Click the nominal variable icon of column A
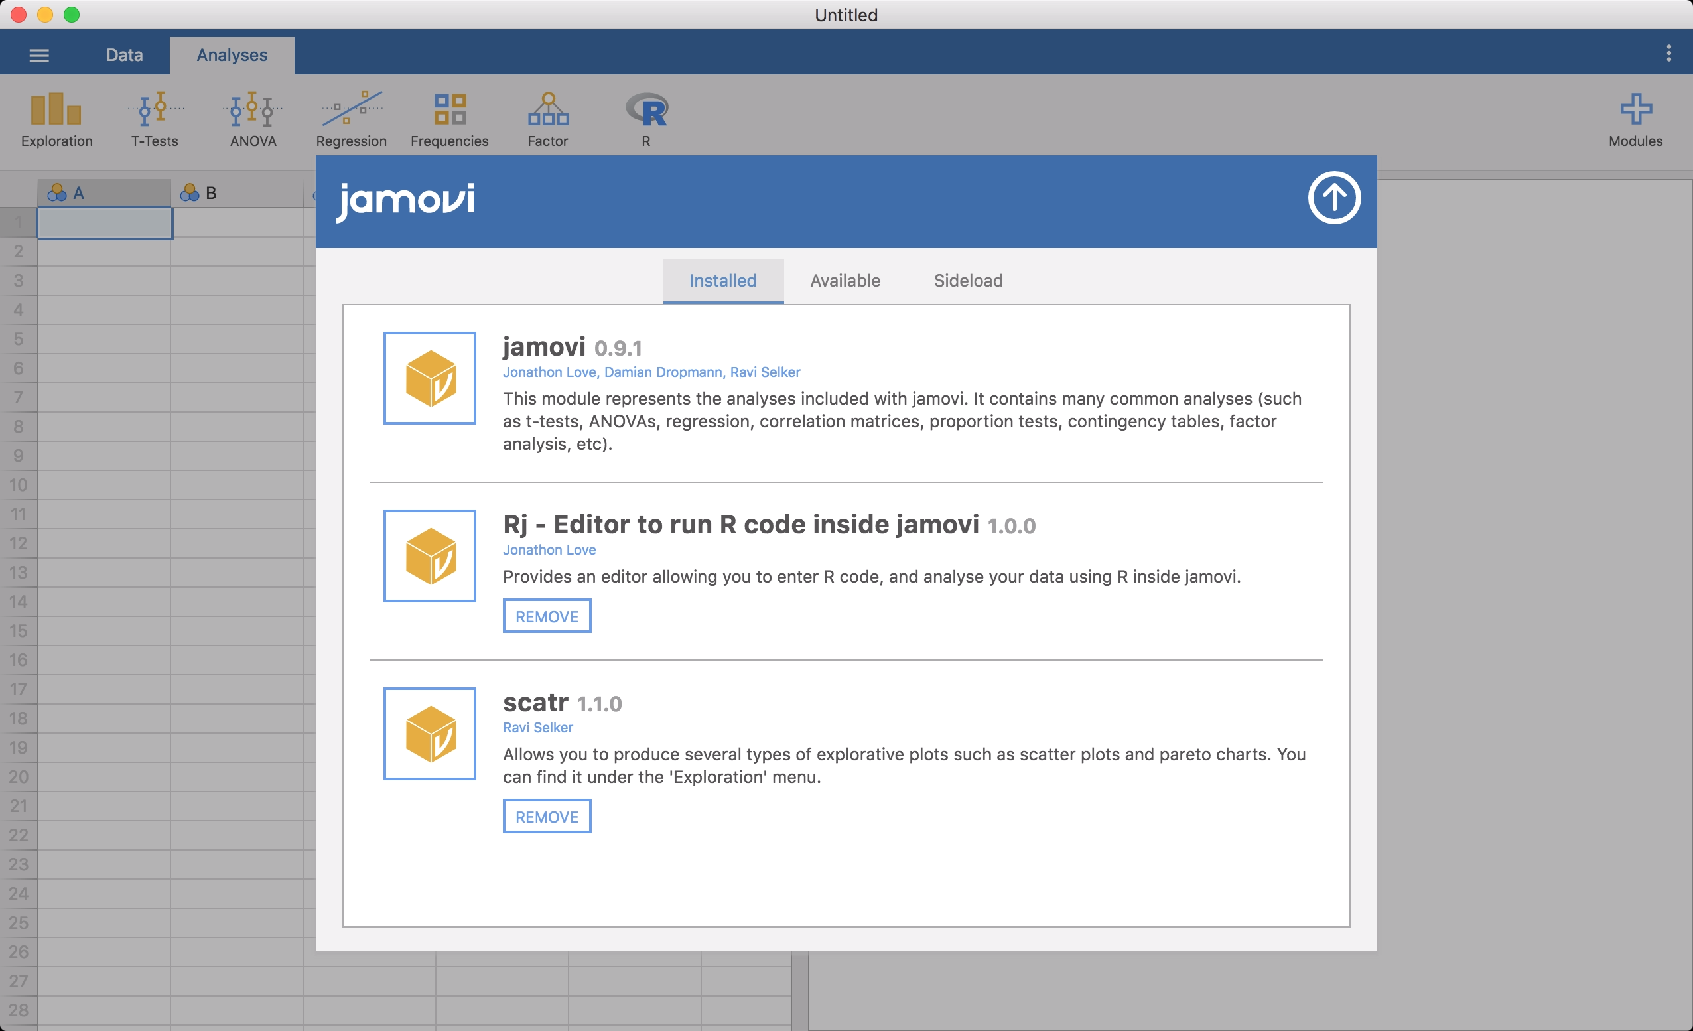 (x=56, y=193)
